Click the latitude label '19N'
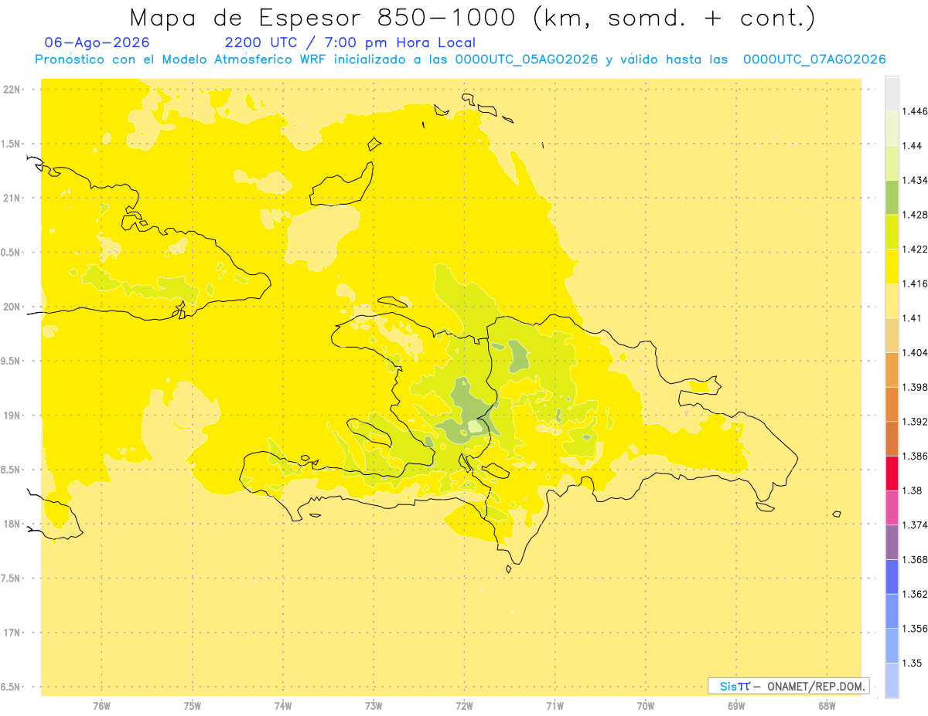The image size is (928, 716). [x=12, y=416]
